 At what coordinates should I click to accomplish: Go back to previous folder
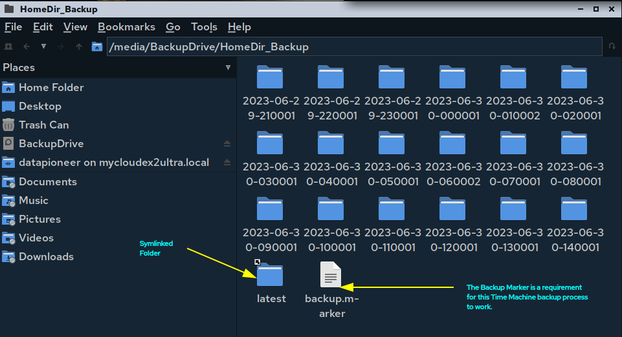click(27, 46)
